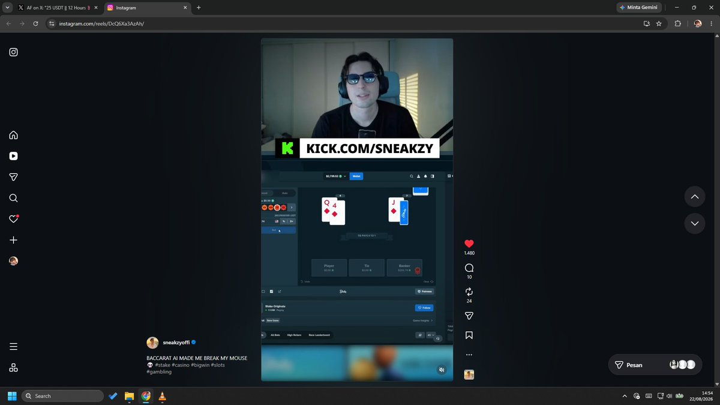The width and height of the screenshot is (720, 405).
Task: Open Notifications heart icon in the sidebar
Action: [13, 219]
